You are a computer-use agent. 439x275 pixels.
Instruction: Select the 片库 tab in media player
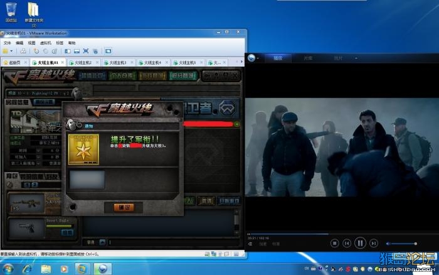click(x=308, y=58)
